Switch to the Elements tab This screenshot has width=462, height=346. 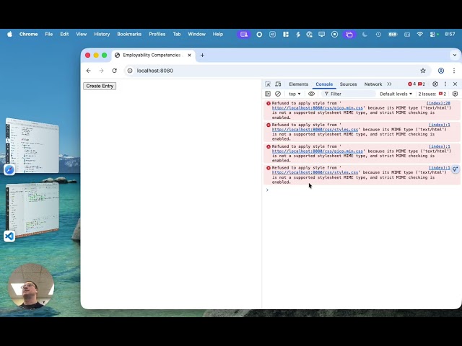coord(298,84)
